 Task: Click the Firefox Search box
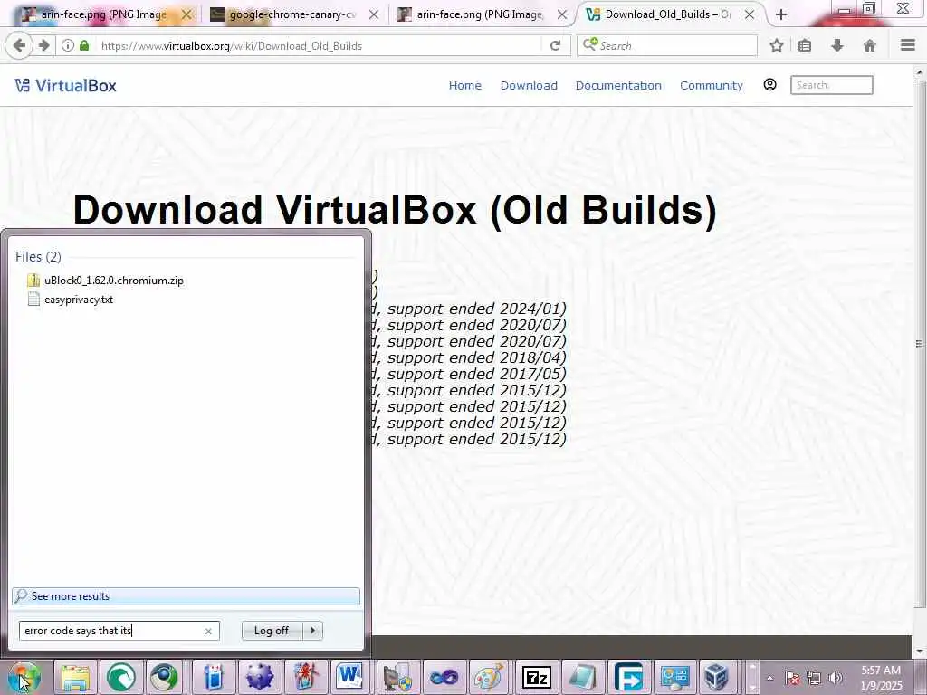tap(667, 45)
